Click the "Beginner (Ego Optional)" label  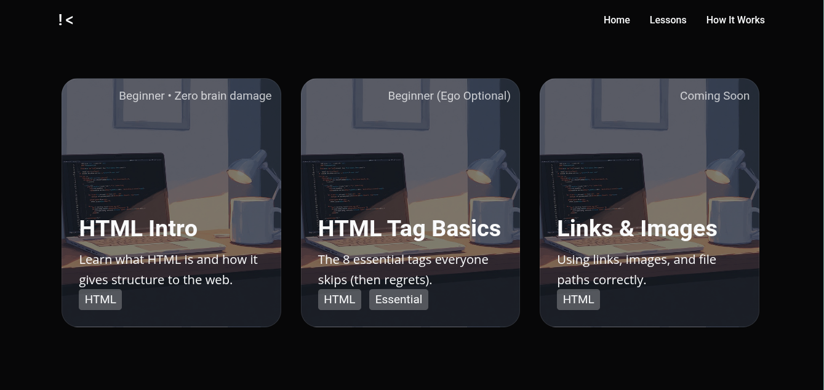coord(449,96)
